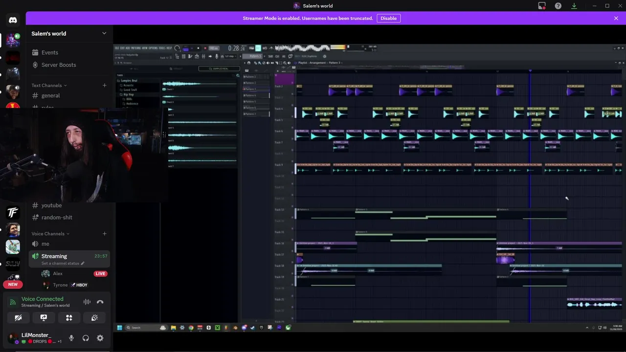
Task: Open FL Studio HELP menu in stream
Action: 169,48
